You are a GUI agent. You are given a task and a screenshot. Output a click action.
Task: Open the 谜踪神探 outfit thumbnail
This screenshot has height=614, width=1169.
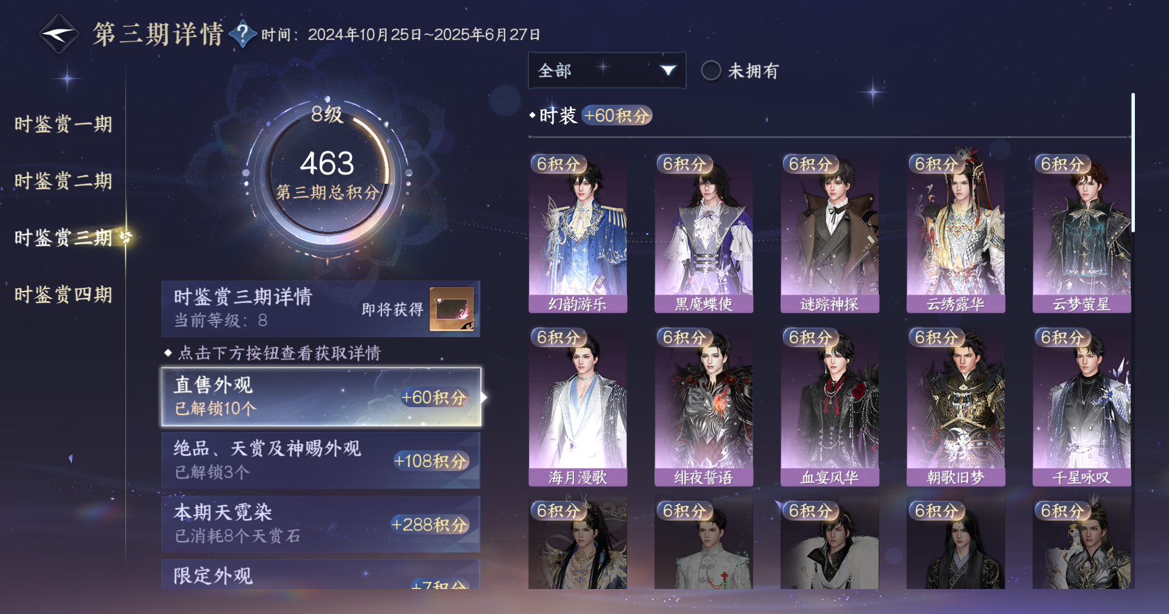830,233
